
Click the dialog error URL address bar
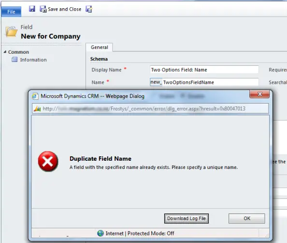[x=150, y=108]
